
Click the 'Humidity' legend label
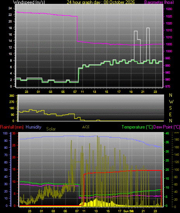(x=33, y=127)
